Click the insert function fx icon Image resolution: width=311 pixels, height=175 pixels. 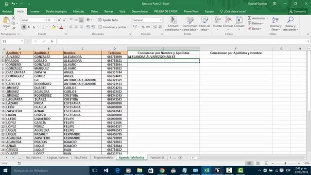coord(52,41)
